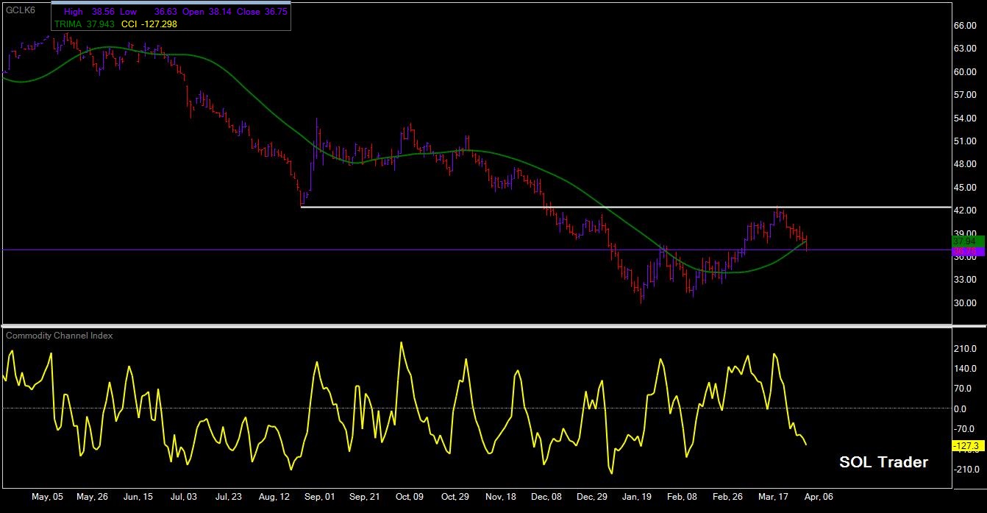Click the Jun, 15 date label
This screenshot has width=987, height=513.
pos(138,498)
